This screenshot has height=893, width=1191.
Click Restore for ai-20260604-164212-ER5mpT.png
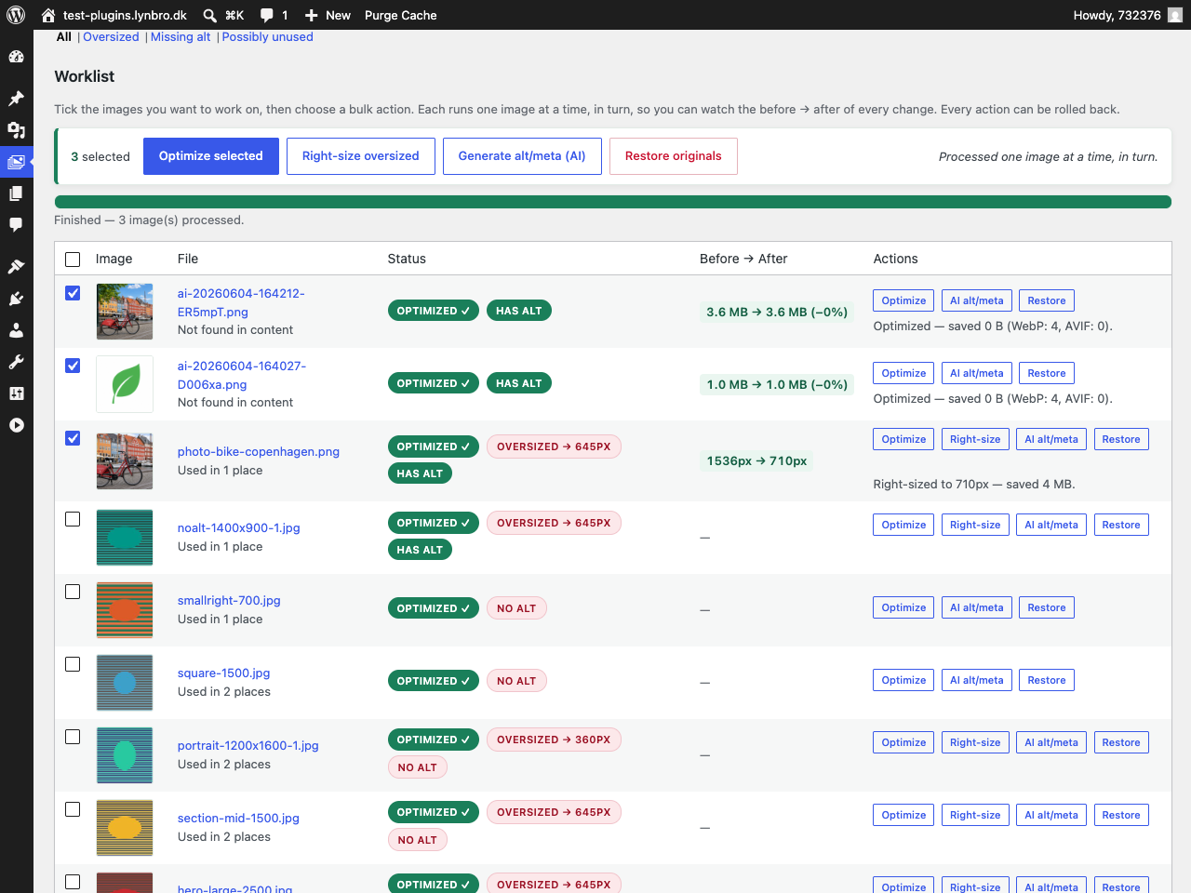[x=1047, y=300]
